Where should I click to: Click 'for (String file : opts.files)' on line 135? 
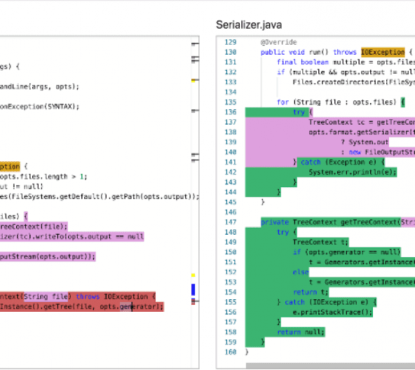[336, 102]
